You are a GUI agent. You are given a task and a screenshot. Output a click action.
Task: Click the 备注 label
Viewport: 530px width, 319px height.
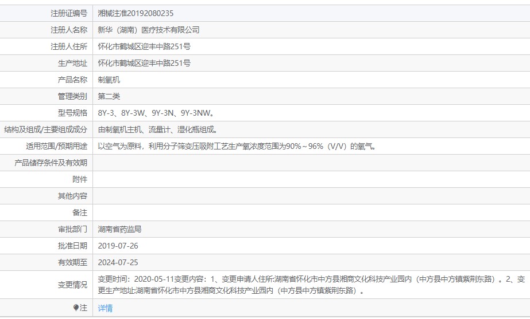point(80,213)
